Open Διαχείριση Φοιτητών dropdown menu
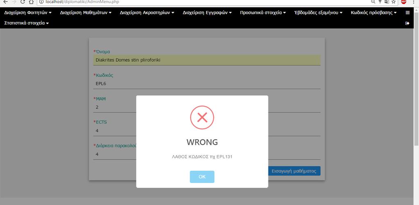The image size is (419, 205). click(x=28, y=13)
